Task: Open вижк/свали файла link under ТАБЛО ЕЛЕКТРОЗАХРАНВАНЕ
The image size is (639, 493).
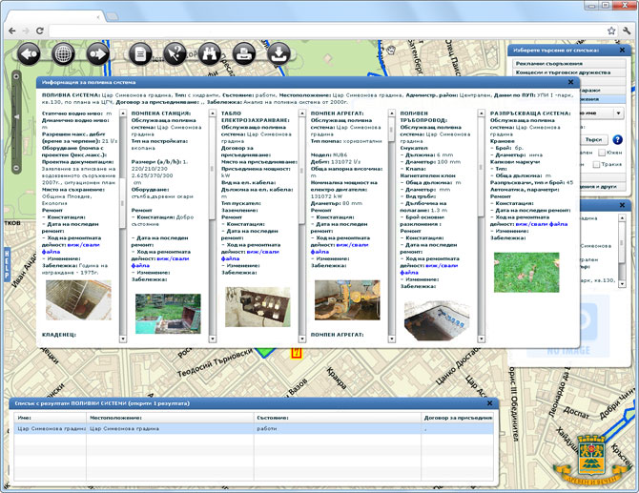Action: click(x=250, y=255)
